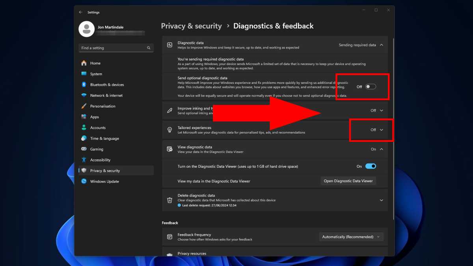Click the Apps sidebar icon

click(84, 117)
